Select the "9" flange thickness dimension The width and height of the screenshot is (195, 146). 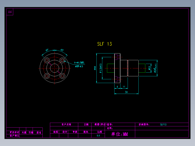117,86
